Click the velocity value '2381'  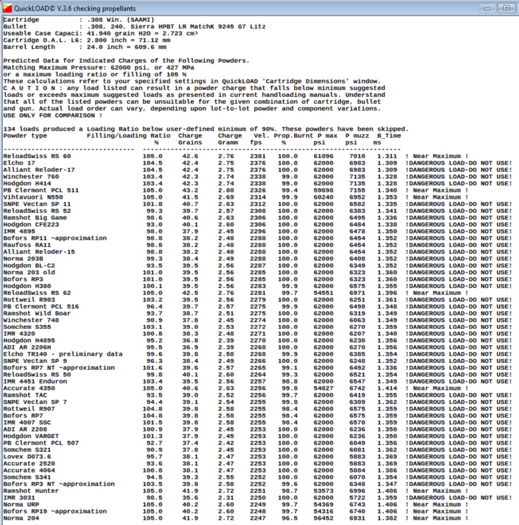(x=257, y=156)
